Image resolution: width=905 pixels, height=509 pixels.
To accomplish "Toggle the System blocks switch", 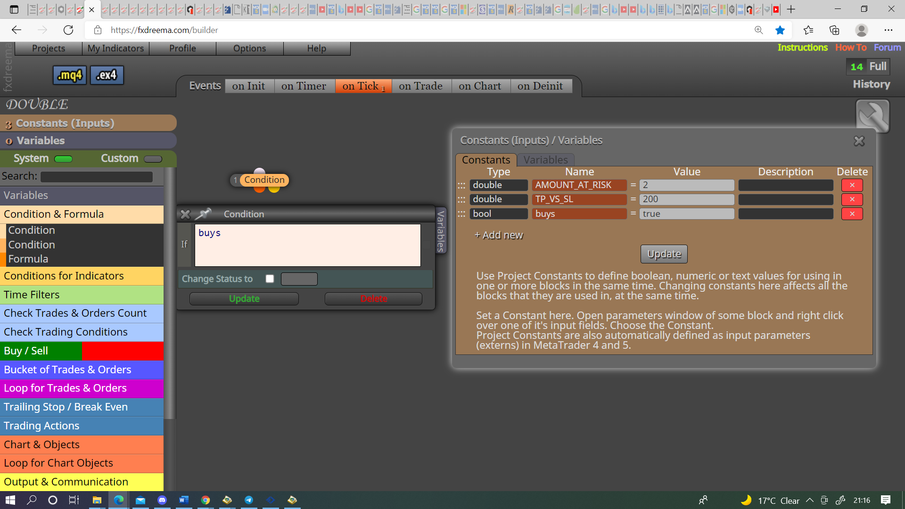I will [x=63, y=159].
